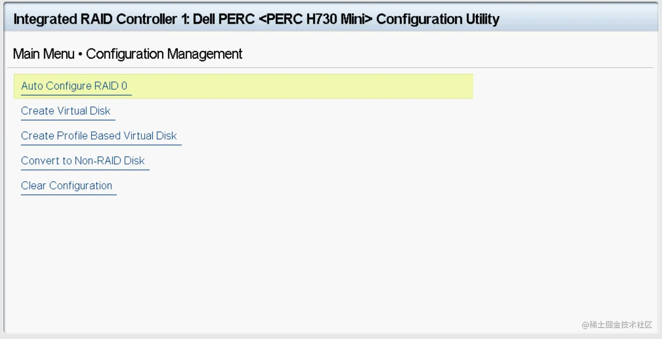Select the Create Virtual Disk link

coord(66,111)
